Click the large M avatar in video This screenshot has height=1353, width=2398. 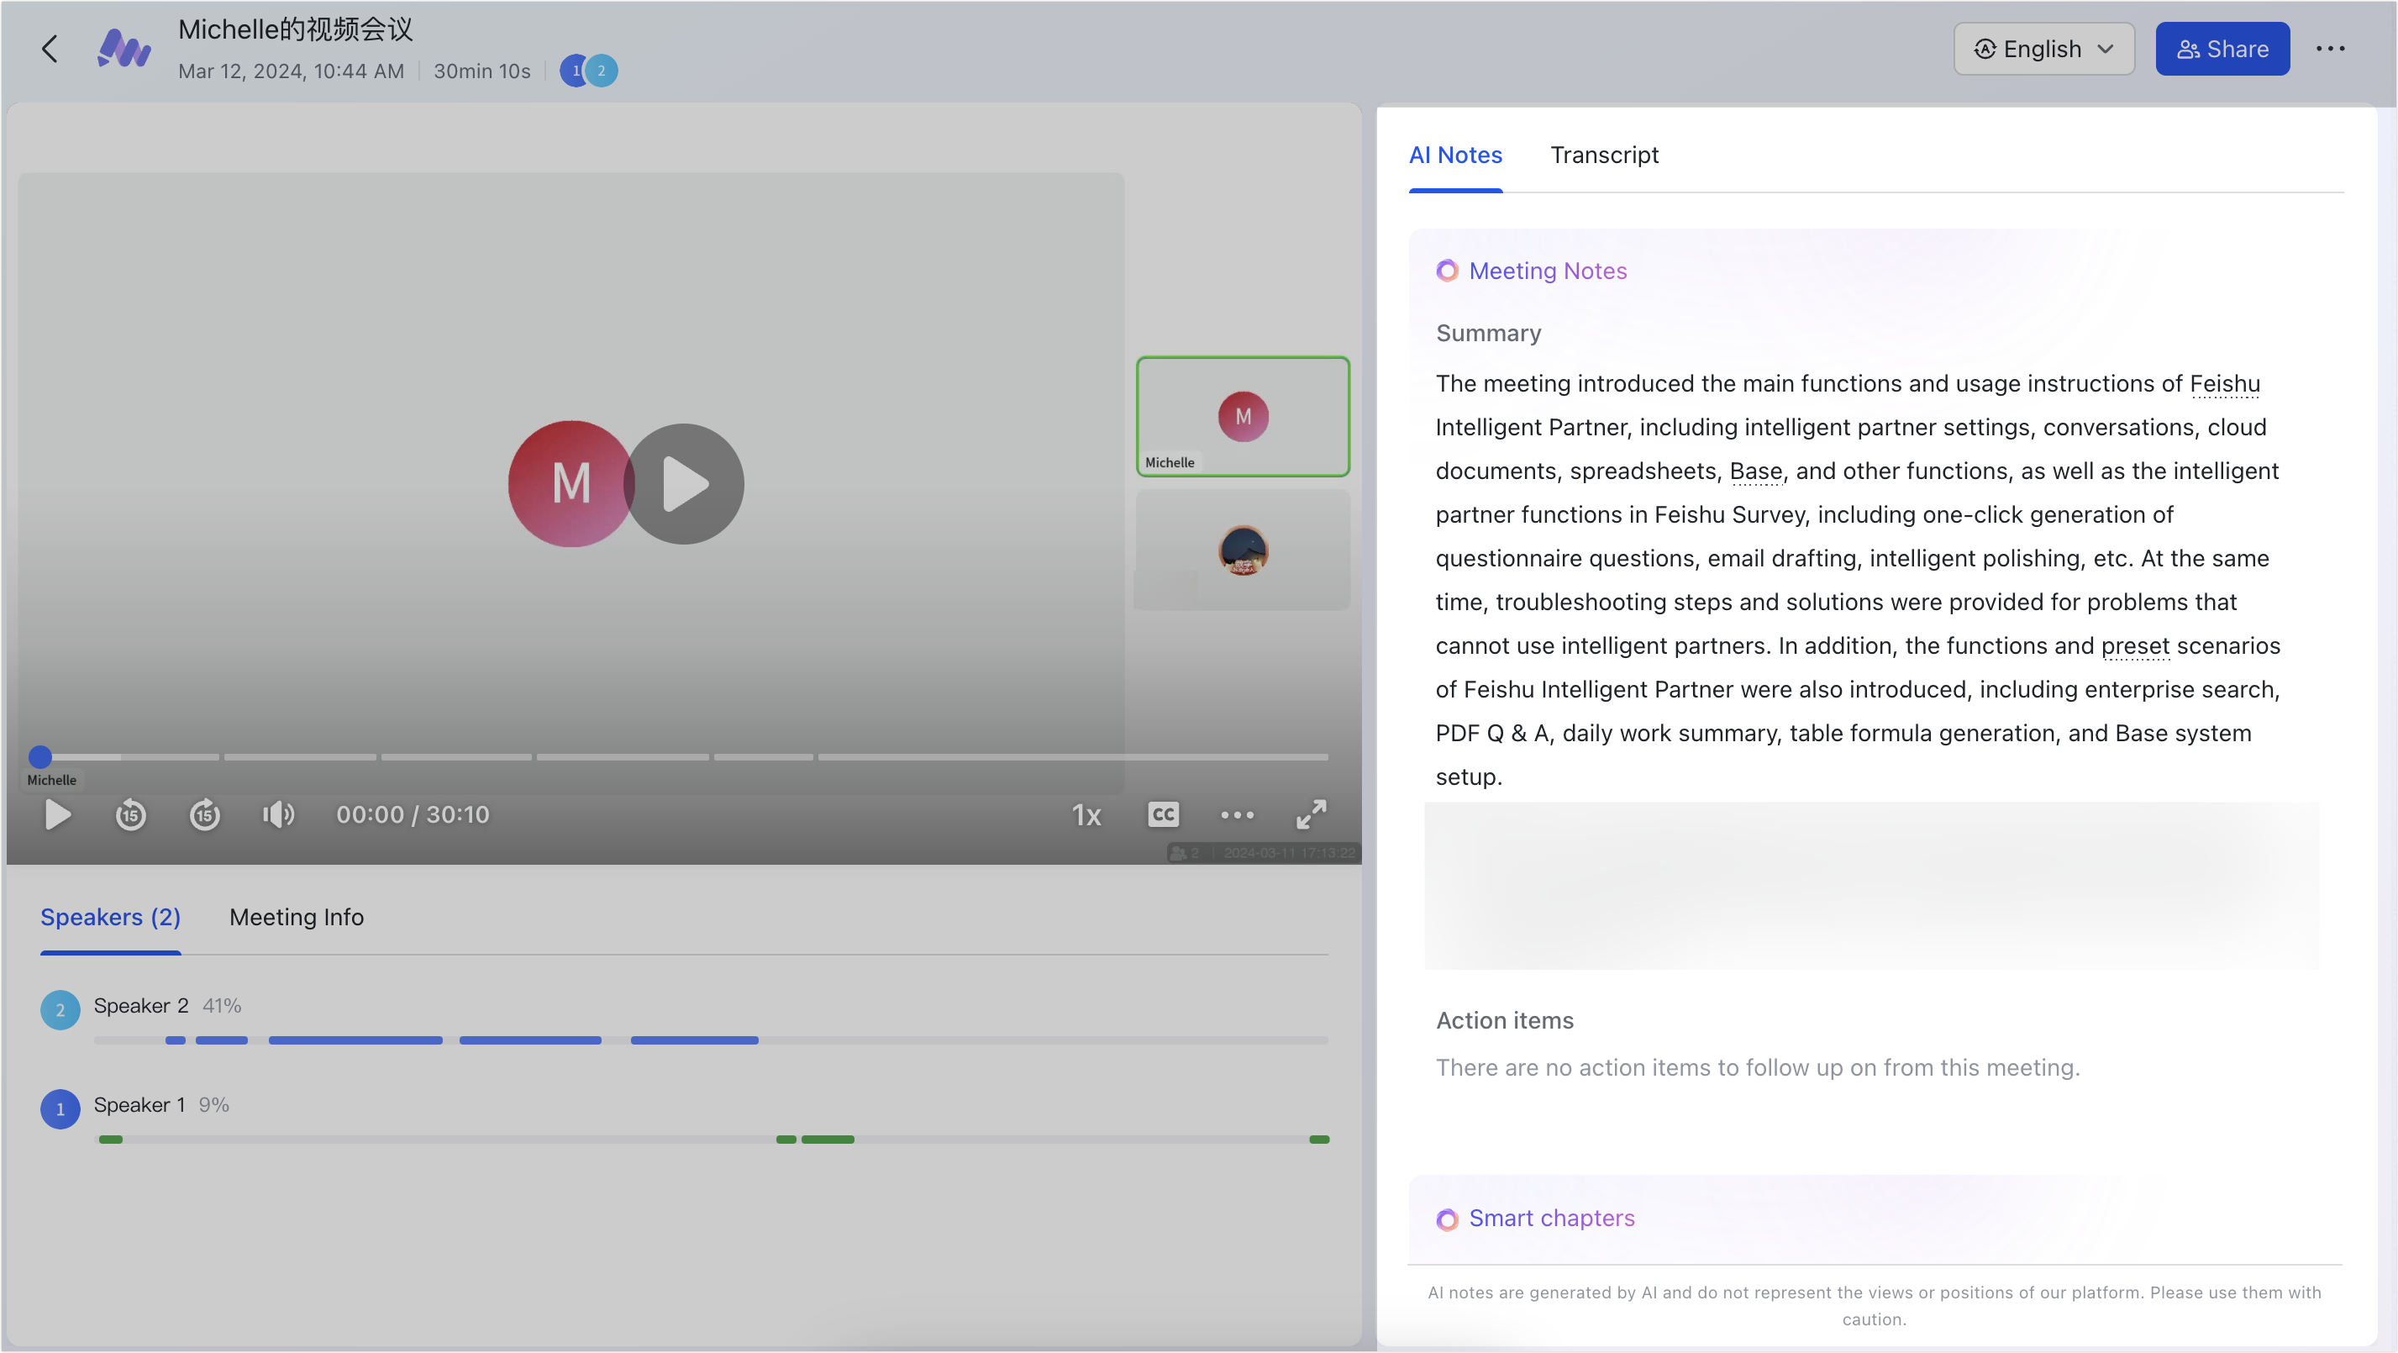[571, 484]
